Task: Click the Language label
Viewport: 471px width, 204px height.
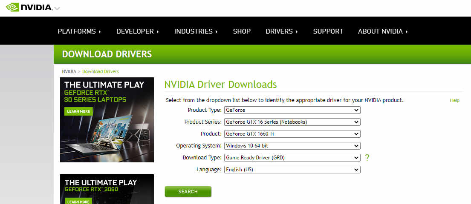Action: point(209,170)
